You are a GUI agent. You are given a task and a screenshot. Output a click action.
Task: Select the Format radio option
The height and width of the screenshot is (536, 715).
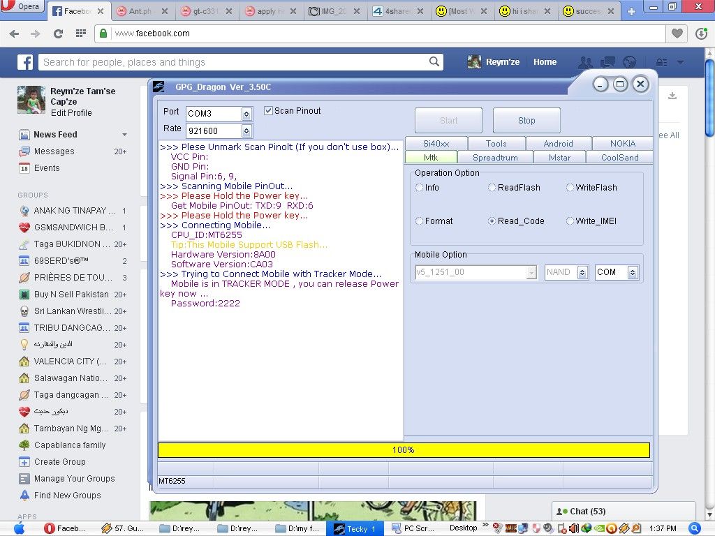[x=420, y=221]
